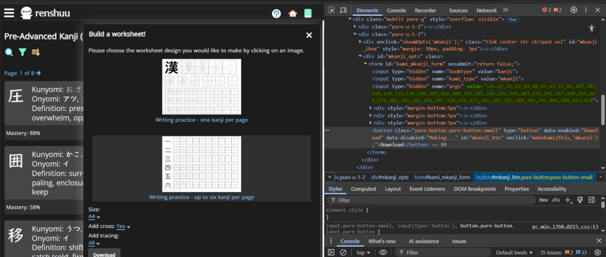This screenshot has width=606, height=257.
Task: Open the renshuu hamburger menu
Action: coord(10,13)
